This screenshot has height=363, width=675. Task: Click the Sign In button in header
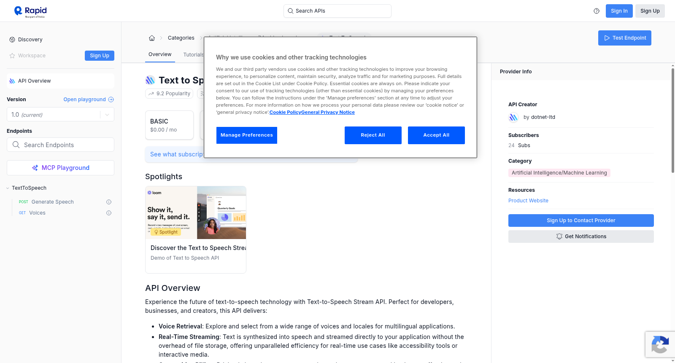click(x=619, y=11)
